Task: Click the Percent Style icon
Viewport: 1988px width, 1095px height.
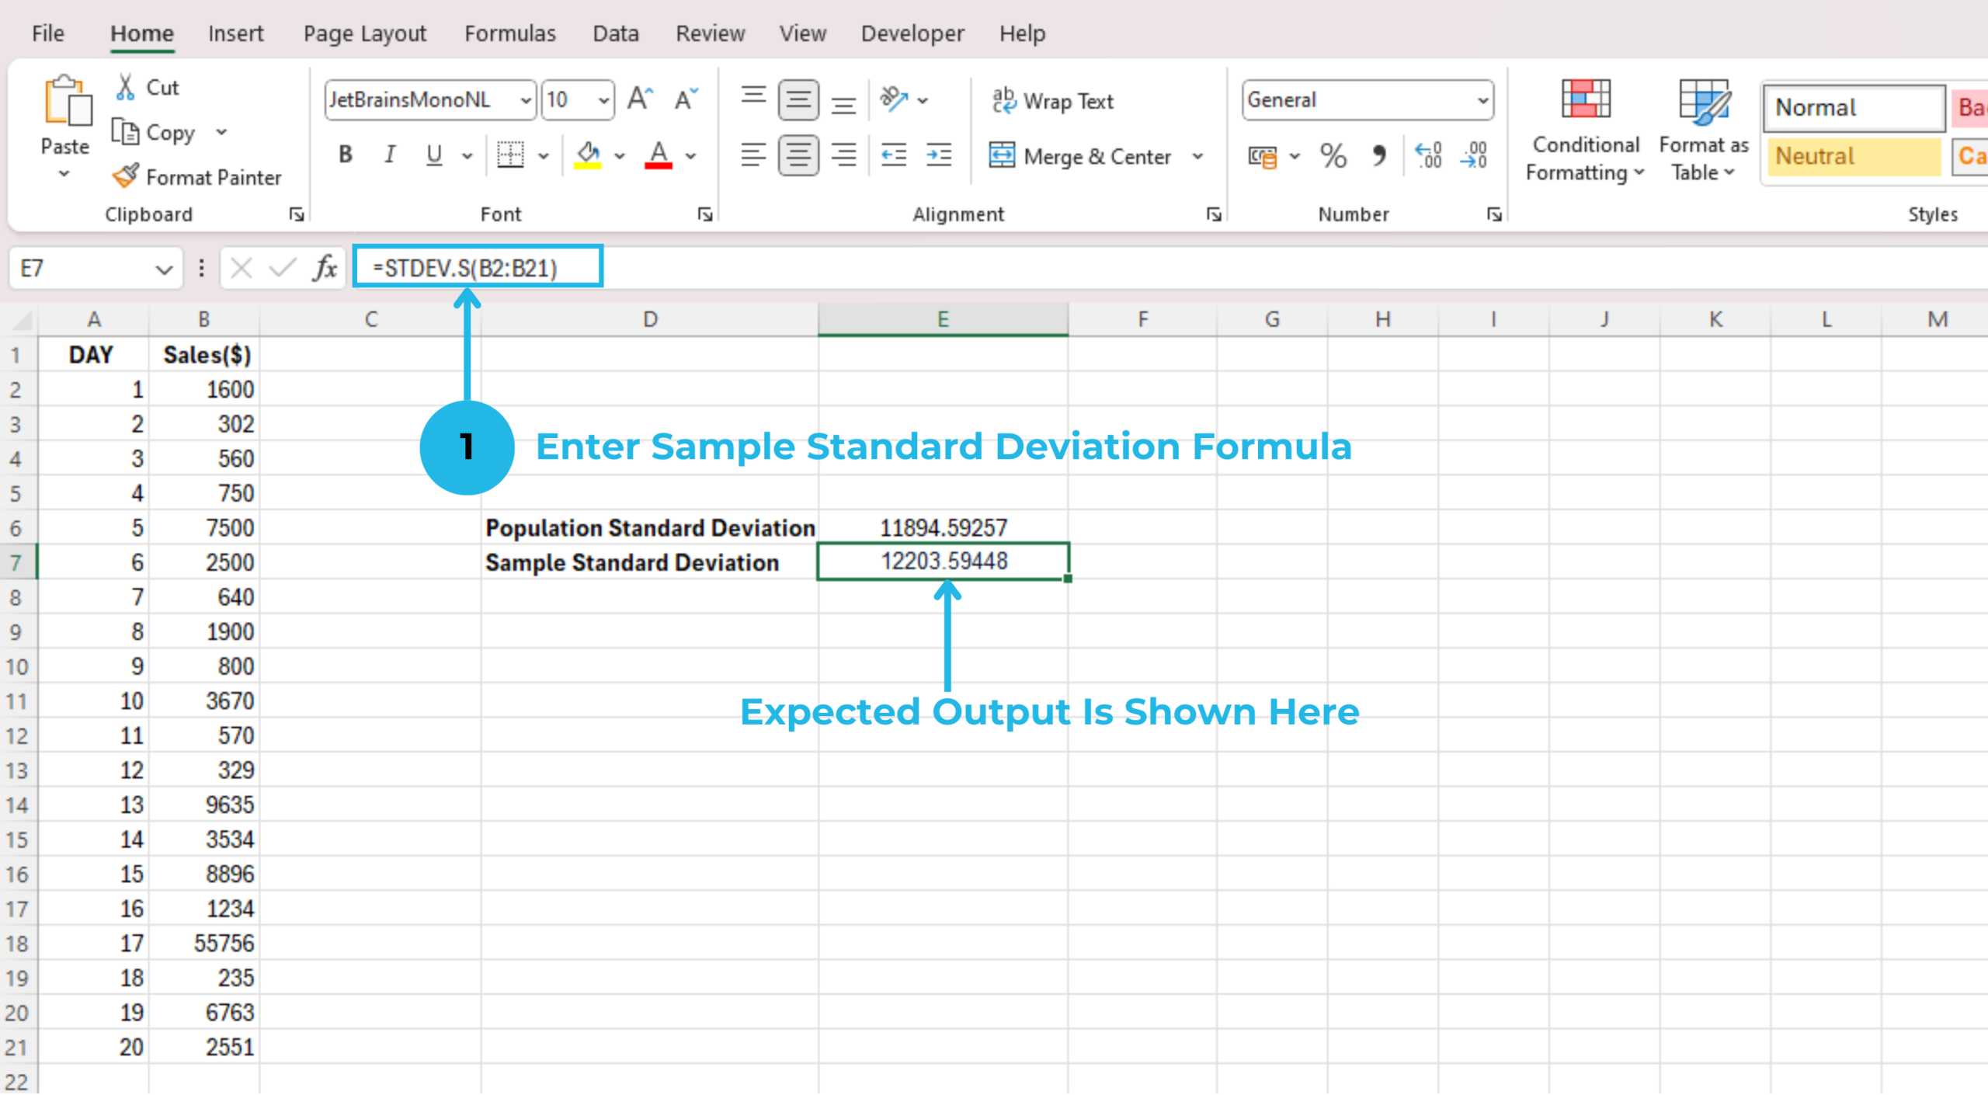Action: pyautogui.click(x=1333, y=156)
